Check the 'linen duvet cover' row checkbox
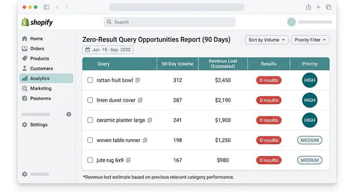Viewport: 354px width, 193px height. [x=90, y=100]
